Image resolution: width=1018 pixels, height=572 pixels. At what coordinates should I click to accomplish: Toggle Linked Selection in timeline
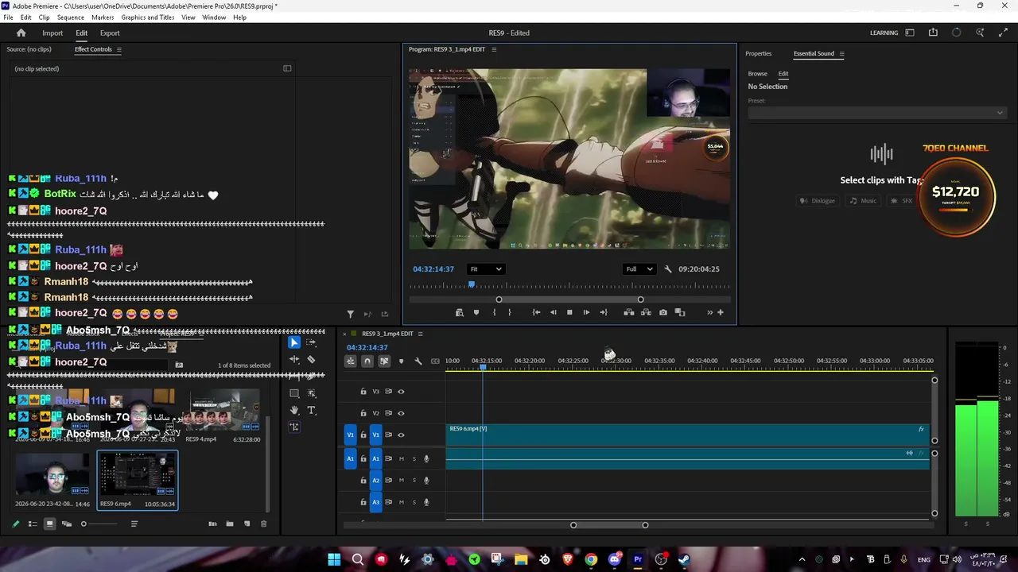tap(384, 361)
